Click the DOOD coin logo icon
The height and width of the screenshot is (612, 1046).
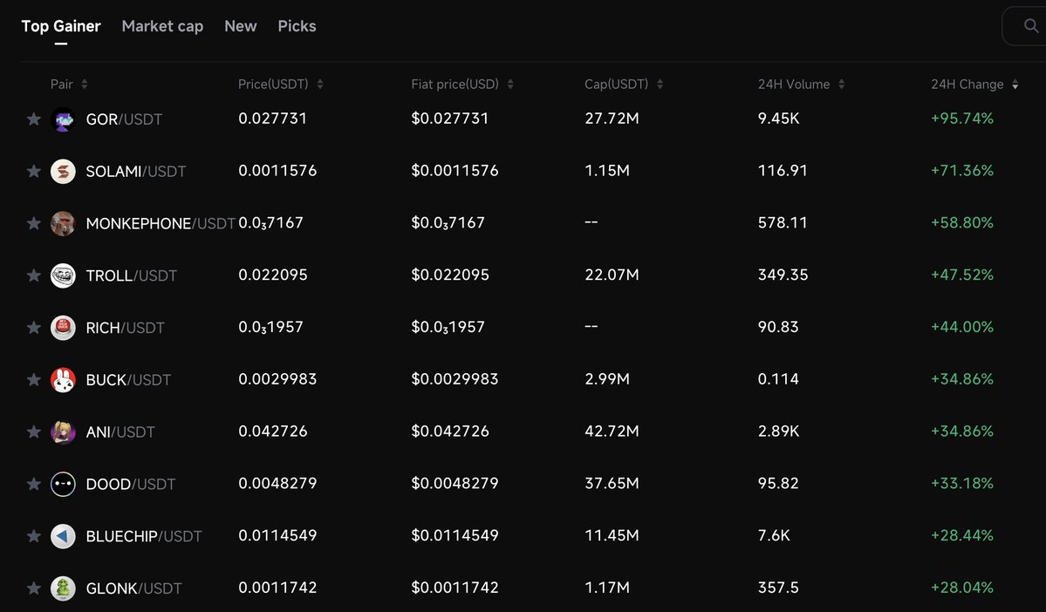63,484
